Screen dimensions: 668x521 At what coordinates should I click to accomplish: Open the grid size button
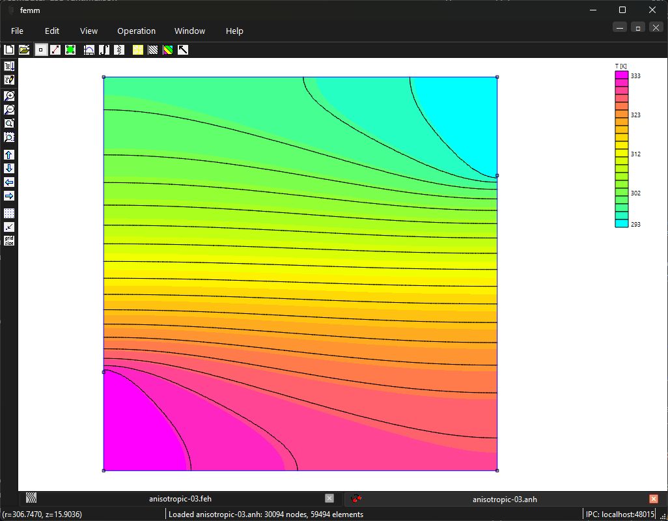[9, 241]
